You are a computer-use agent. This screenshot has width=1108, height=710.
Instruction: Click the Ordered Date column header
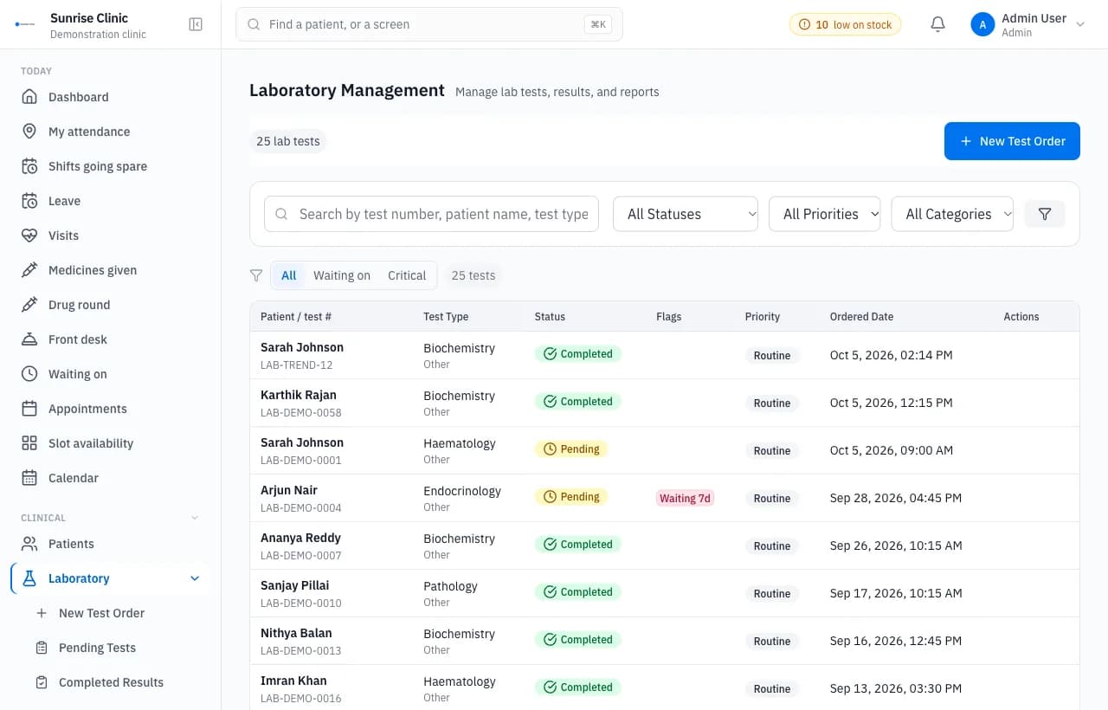861,316
